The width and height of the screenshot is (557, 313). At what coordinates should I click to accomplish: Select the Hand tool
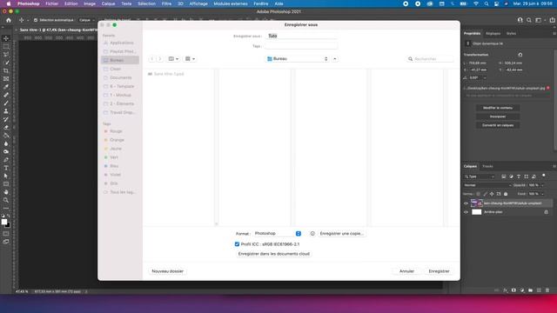point(6,192)
